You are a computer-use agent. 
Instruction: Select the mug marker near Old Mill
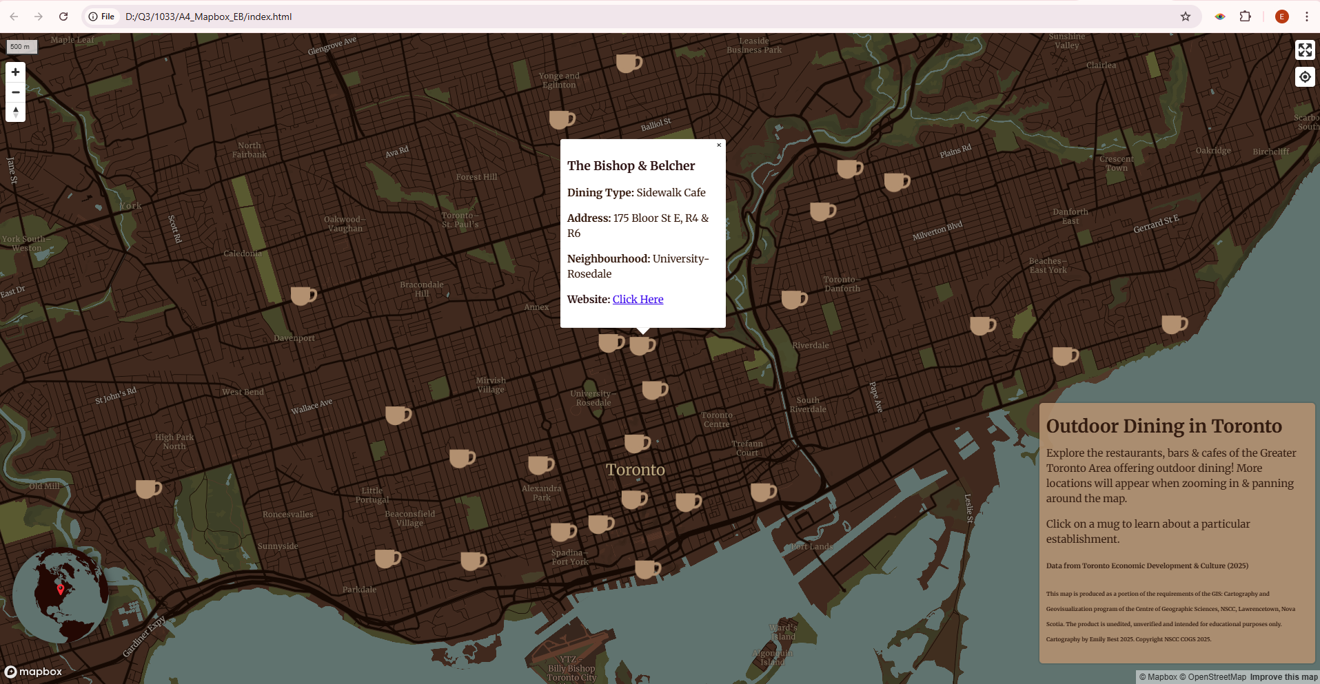(148, 488)
